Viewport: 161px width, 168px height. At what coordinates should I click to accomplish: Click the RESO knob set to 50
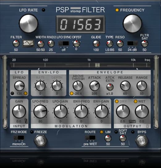120,44
